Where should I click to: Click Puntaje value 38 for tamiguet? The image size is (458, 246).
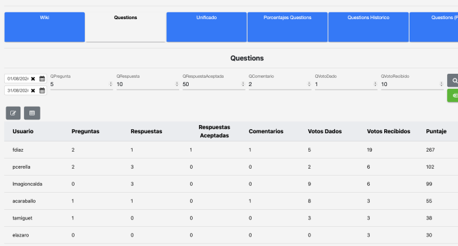[429, 218]
